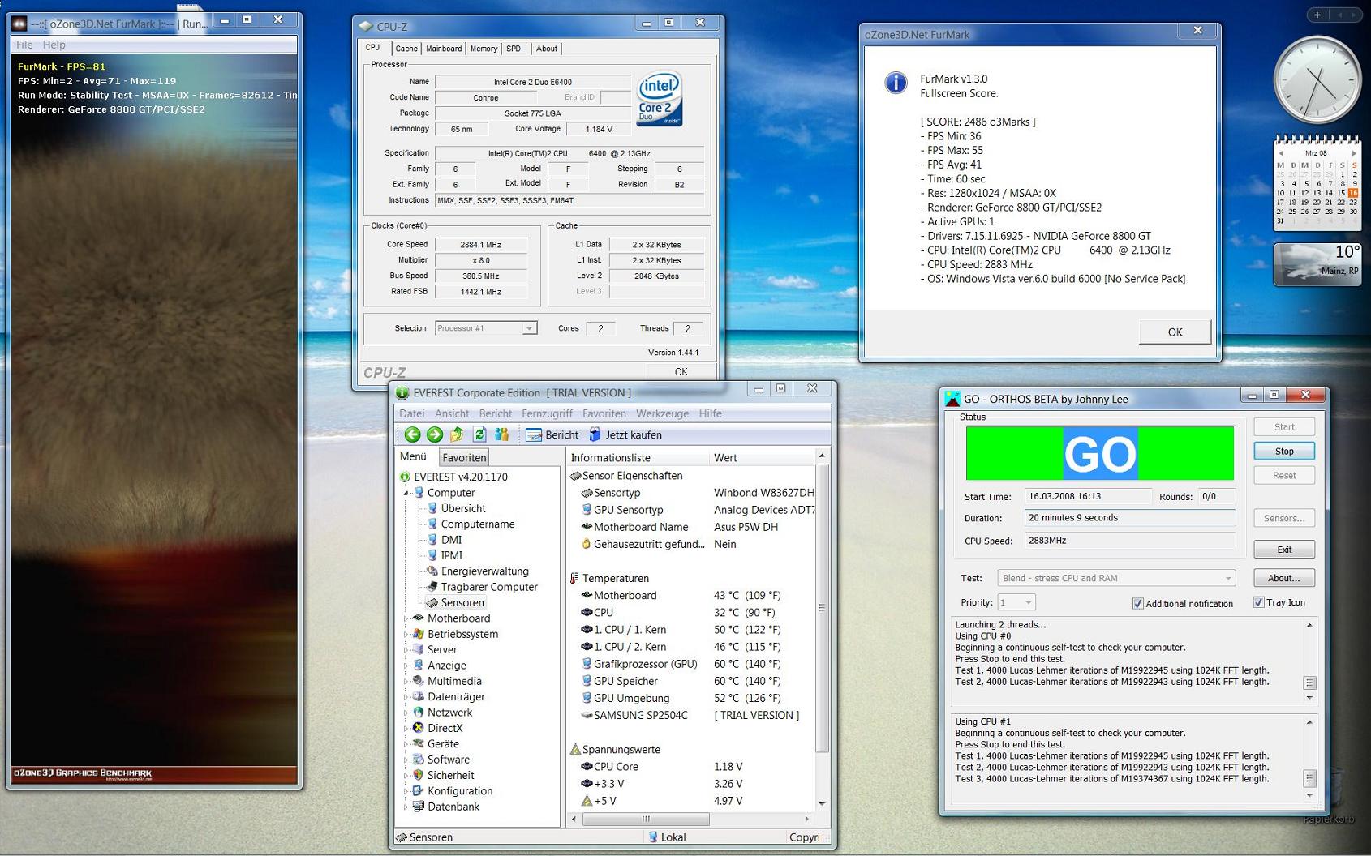Expand the Multimedia tree node
The image size is (1371, 856).
[406, 681]
